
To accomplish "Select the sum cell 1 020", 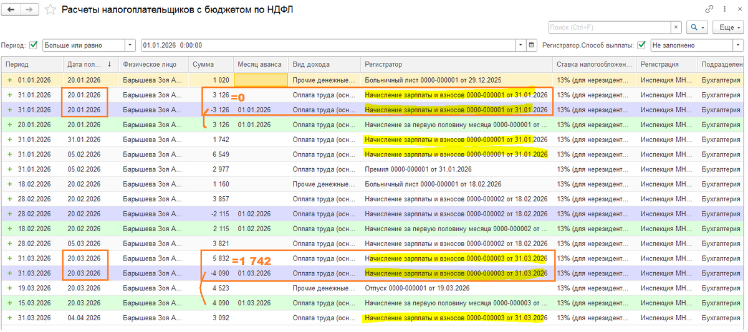I will [x=210, y=80].
